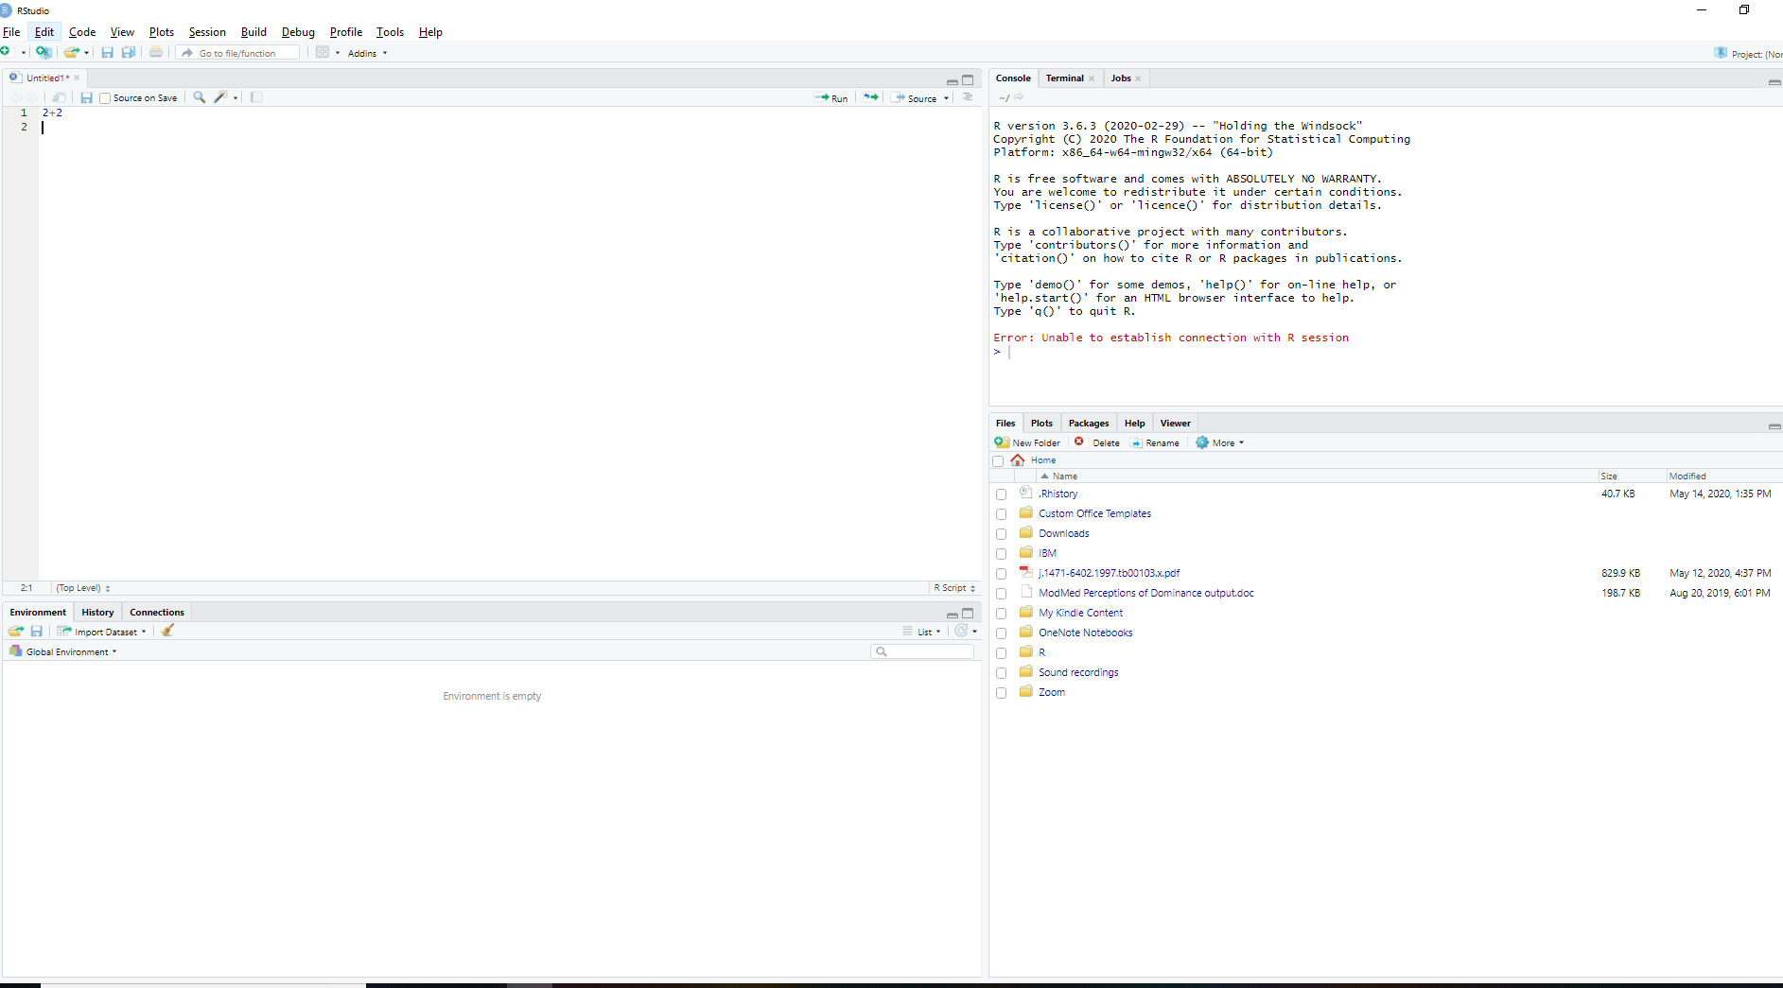The image size is (1783, 988).
Task: Show document outline icon
Action: (968, 97)
